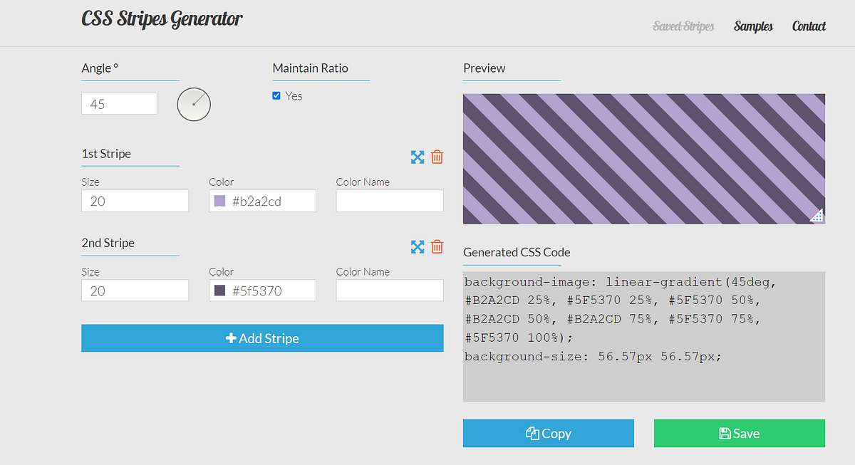Click the save icon inside the Save button
Viewport: 855px width, 465px height.
pos(724,433)
